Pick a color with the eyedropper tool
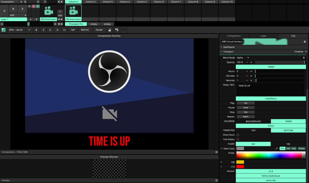This screenshot has width=309, height=183. pos(276,149)
